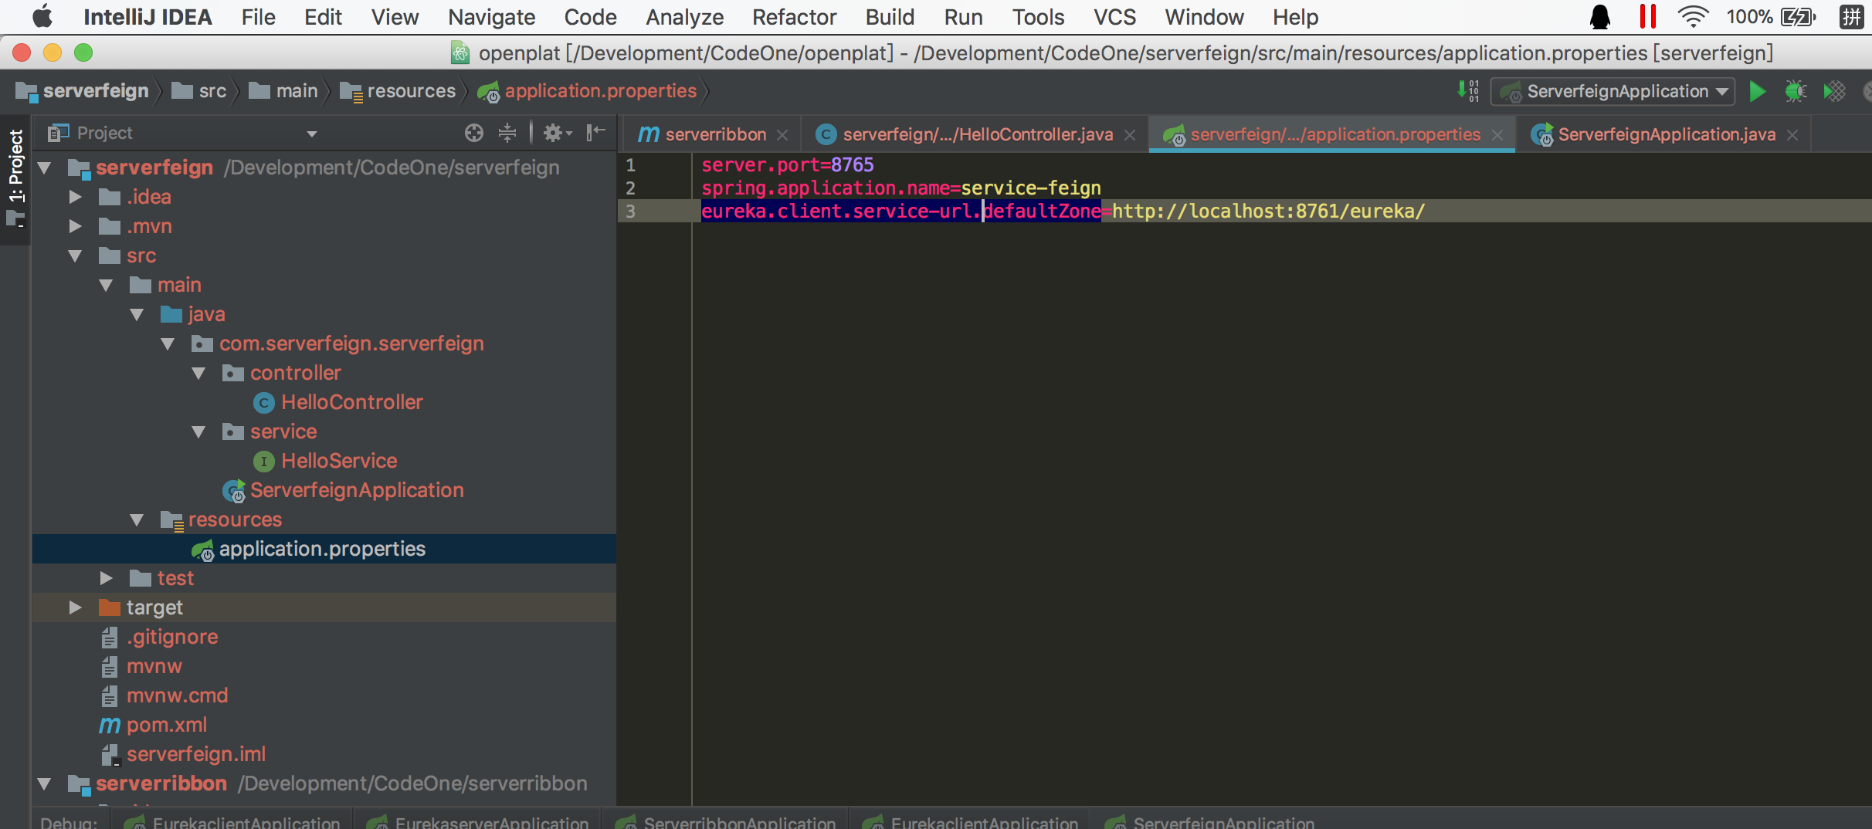Image resolution: width=1872 pixels, height=829 pixels.
Task: Run ServerfeignApplication with green play icon
Action: [1758, 92]
